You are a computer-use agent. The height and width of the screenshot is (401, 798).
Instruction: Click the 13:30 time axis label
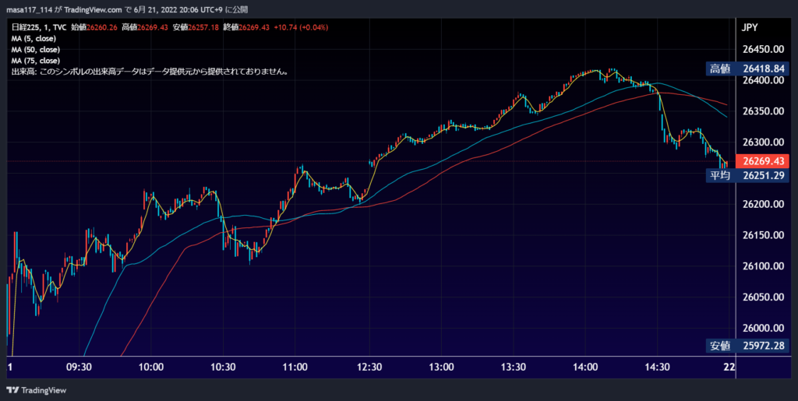[x=513, y=368]
